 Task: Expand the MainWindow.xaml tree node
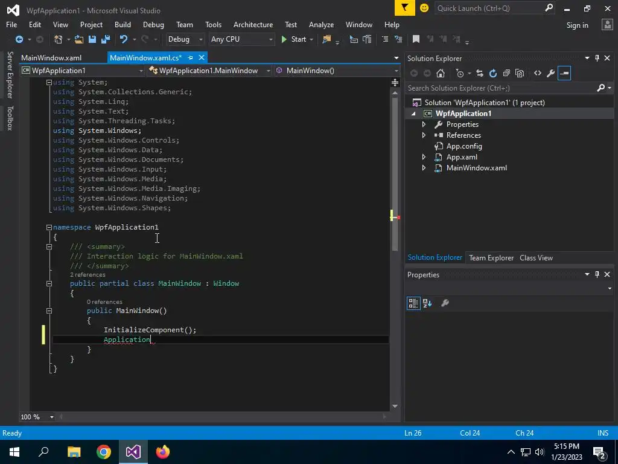pyautogui.click(x=424, y=168)
